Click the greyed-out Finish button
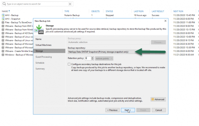199x126 pixels. (x=143, y=110)
